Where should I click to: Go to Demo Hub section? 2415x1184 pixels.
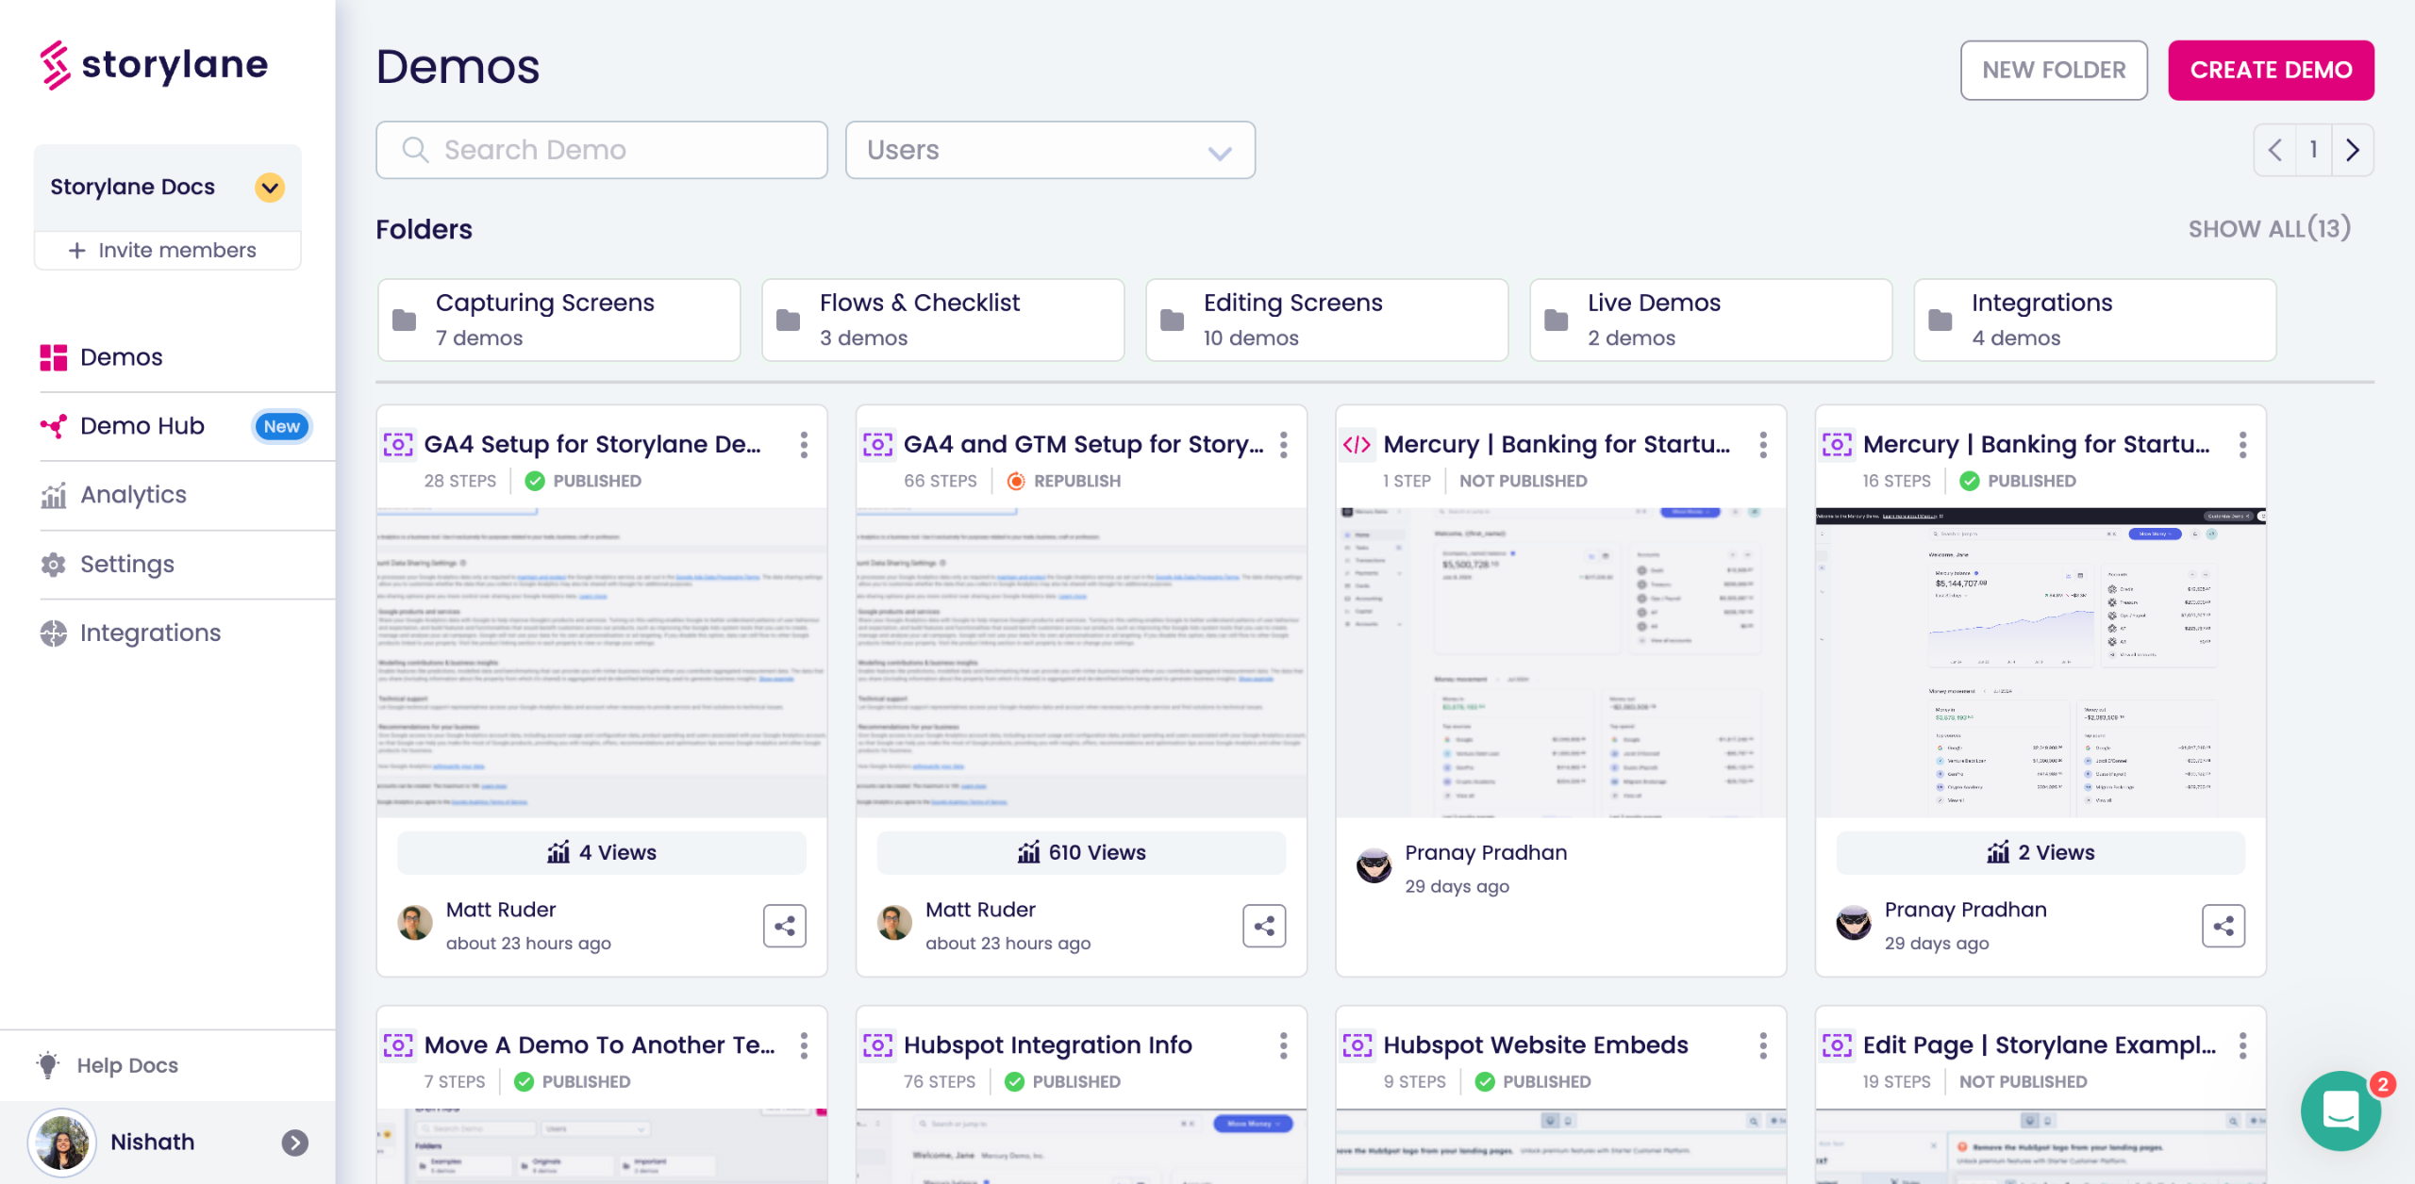point(142,426)
